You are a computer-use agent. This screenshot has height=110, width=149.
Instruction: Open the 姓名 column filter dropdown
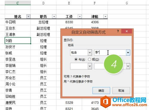click(28, 16)
